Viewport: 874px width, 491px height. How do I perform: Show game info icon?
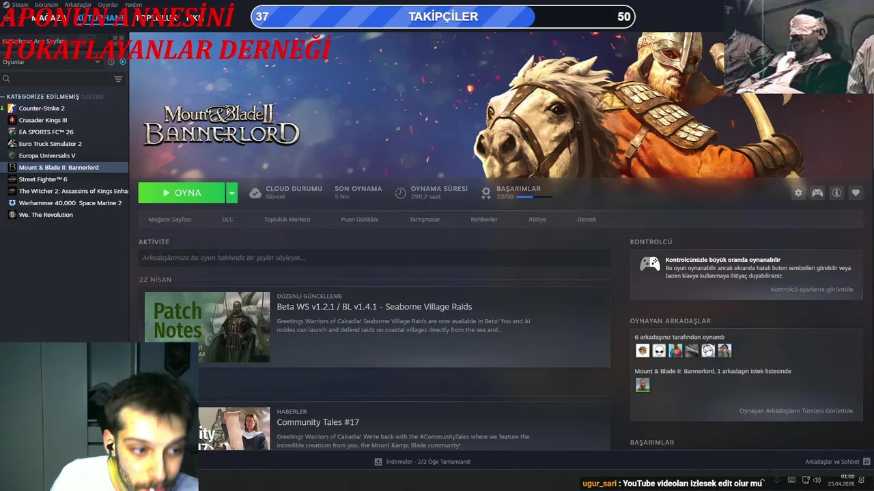pos(836,193)
